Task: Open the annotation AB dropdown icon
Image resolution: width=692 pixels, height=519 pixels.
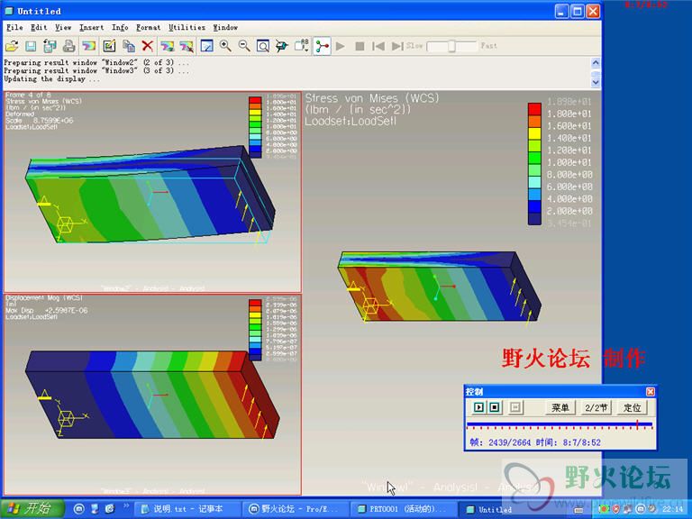Action: click(x=302, y=46)
